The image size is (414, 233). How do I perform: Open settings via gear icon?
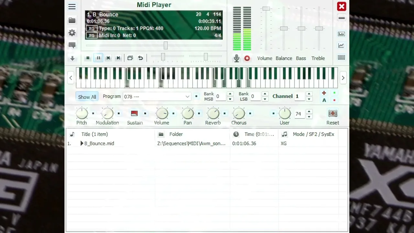(x=72, y=33)
